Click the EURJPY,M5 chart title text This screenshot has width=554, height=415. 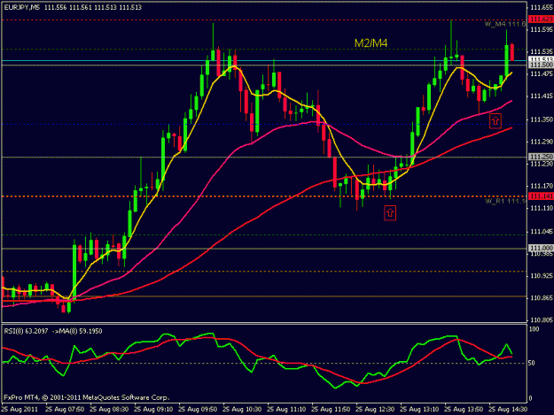coord(22,7)
